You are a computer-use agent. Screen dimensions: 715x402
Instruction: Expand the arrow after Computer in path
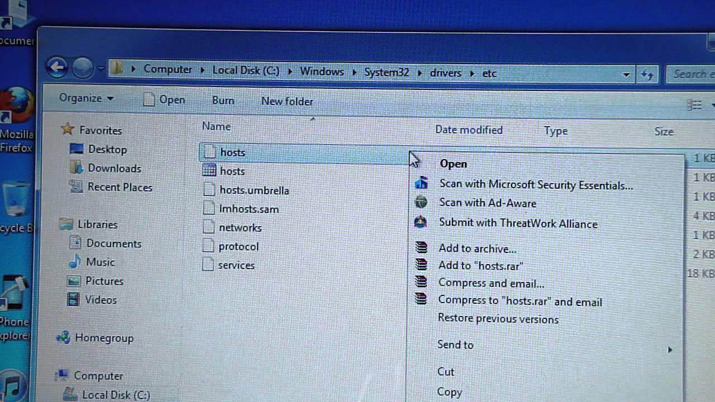click(202, 70)
